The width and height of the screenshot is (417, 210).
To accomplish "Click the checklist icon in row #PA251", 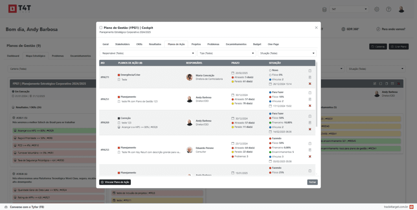I will (310, 93).
